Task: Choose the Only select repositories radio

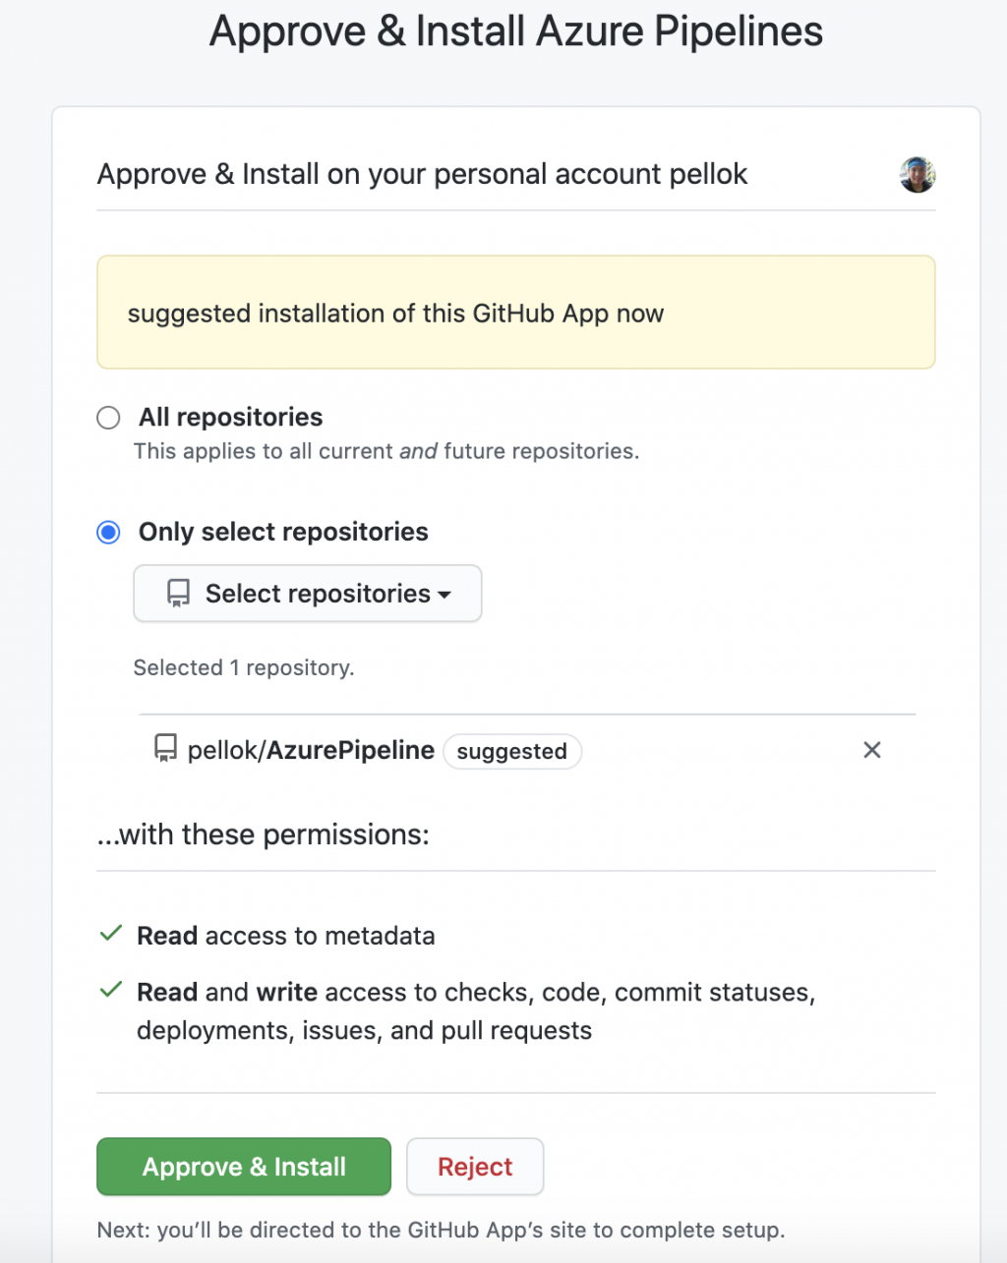Action: pos(108,533)
